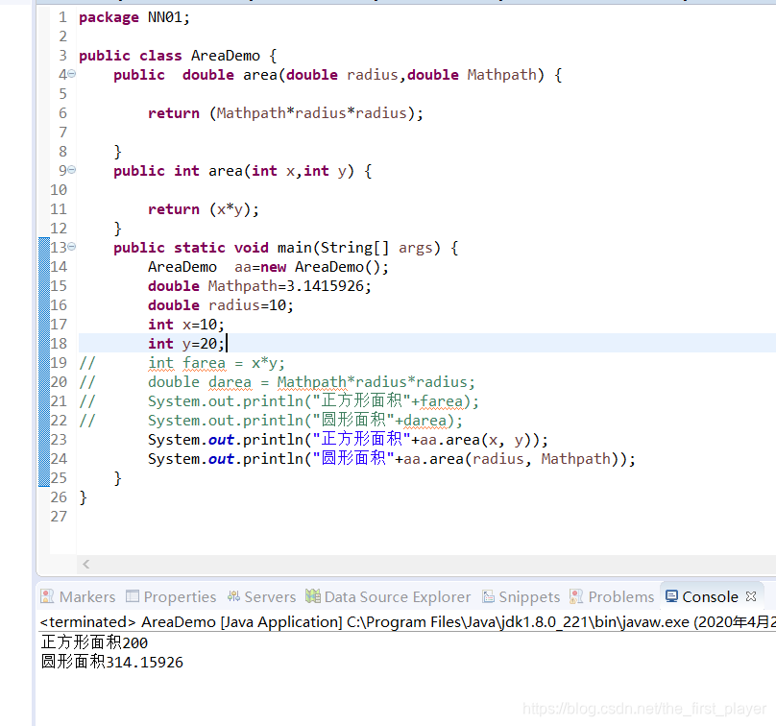
Task: Place cursor on 'package NN01;' line
Action: (134, 18)
